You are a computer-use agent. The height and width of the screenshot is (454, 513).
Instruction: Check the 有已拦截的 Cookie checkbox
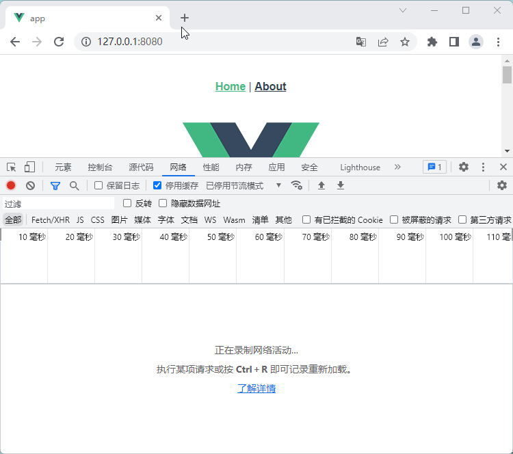point(306,219)
